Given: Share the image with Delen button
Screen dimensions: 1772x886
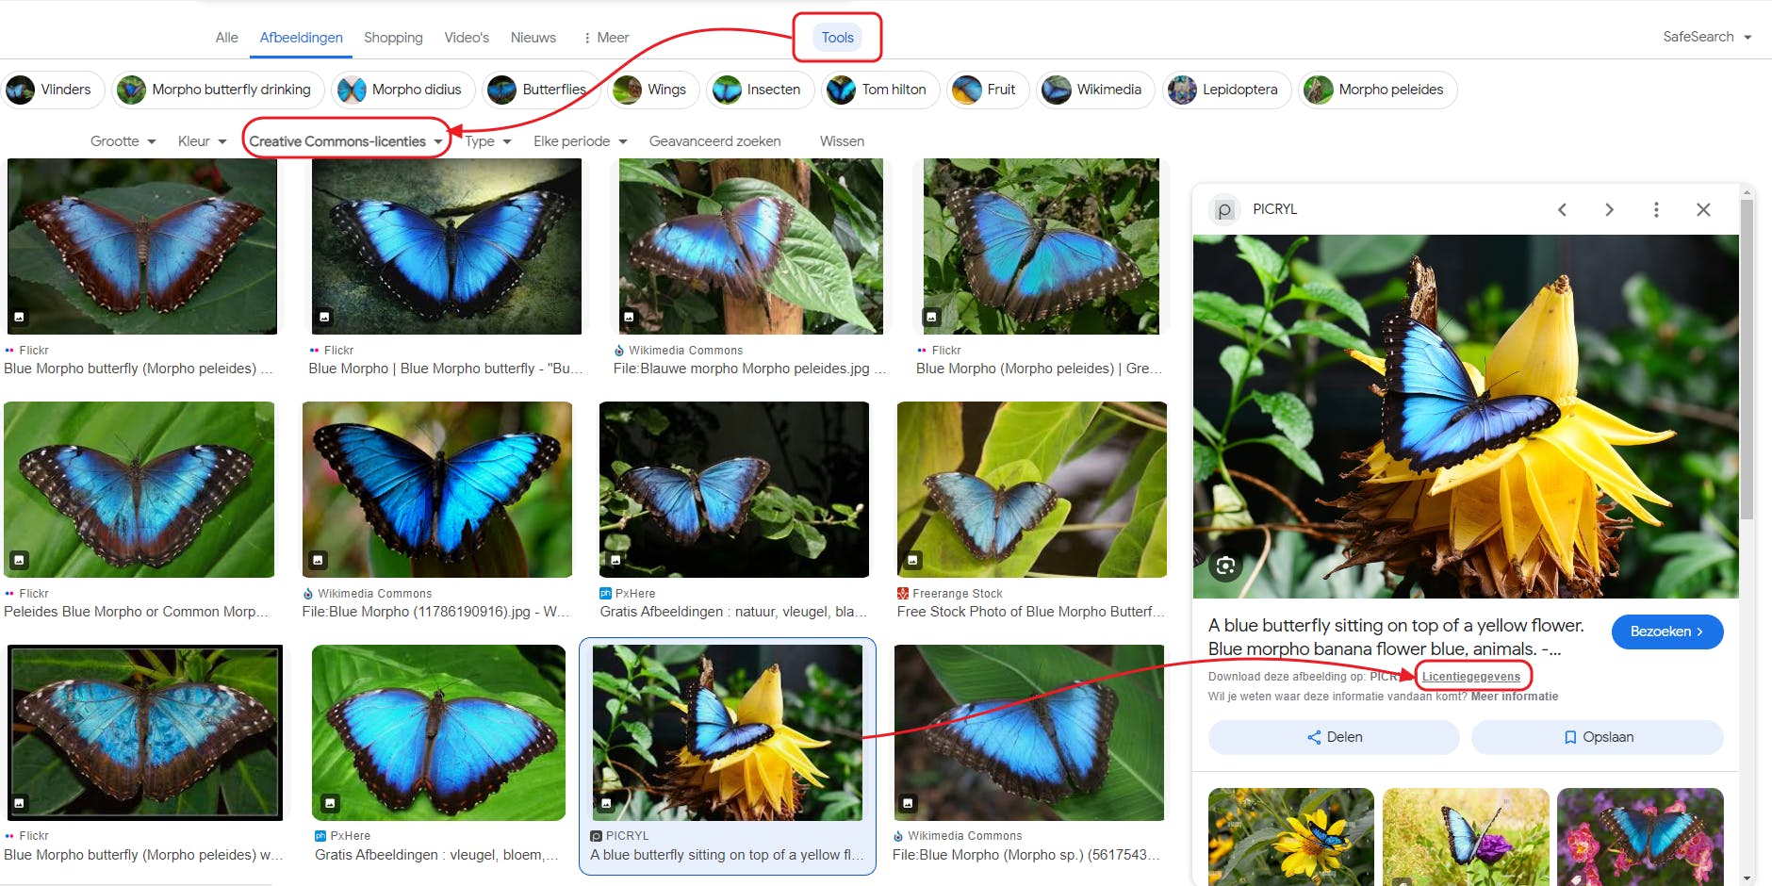Looking at the screenshot, I should (x=1334, y=737).
